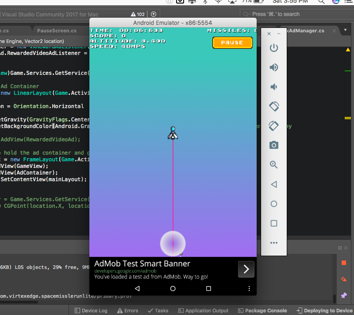Click the orange stop button in output pad

coord(344,263)
